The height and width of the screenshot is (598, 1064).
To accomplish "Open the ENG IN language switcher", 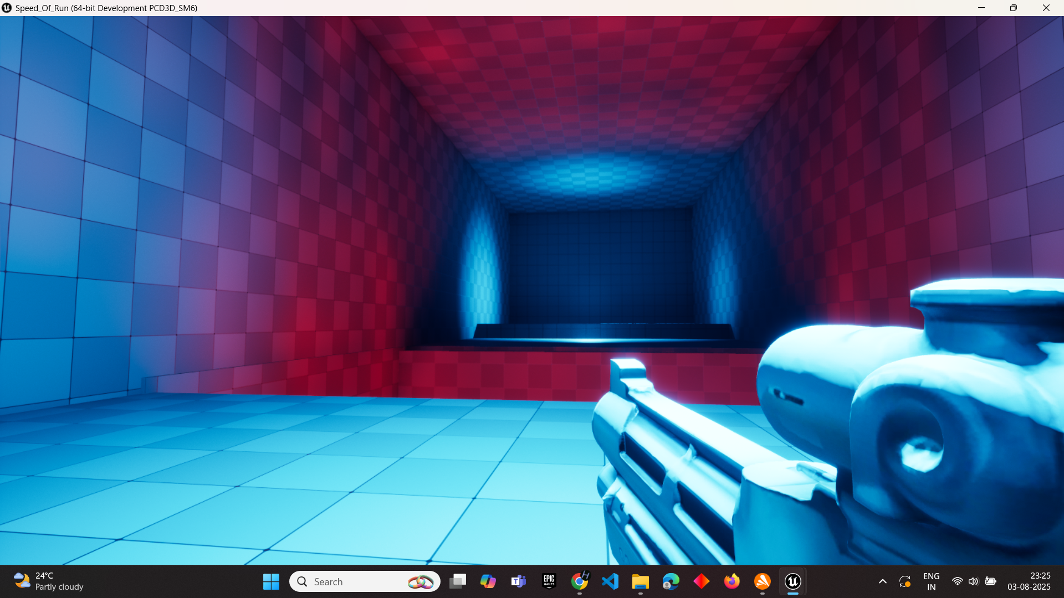I will tap(931, 581).
